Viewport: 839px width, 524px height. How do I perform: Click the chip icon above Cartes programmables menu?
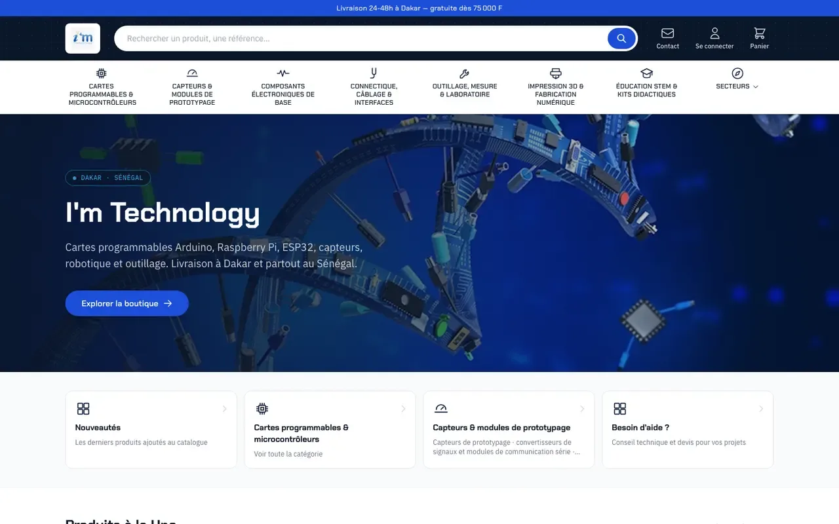pos(102,73)
